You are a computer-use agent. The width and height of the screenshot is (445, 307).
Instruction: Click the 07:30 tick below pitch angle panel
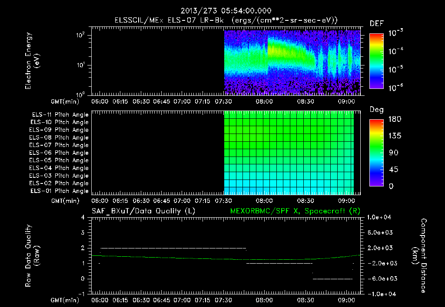(223, 201)
